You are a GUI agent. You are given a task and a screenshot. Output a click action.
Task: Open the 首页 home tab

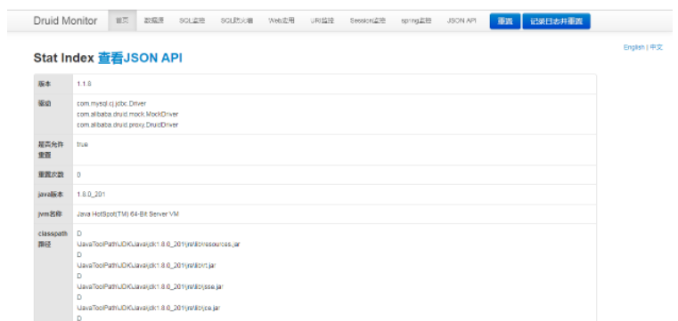click(122, 20)
